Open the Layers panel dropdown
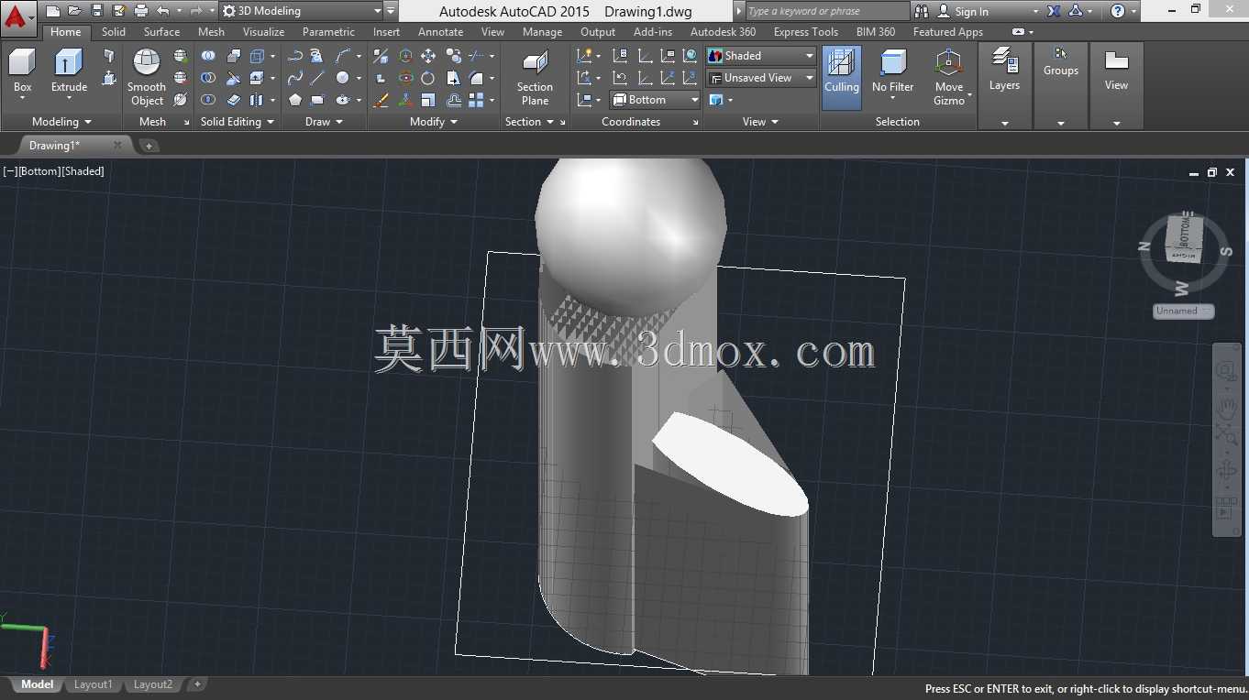This screenshot has width=1249, height=700. click(1004, 123)
